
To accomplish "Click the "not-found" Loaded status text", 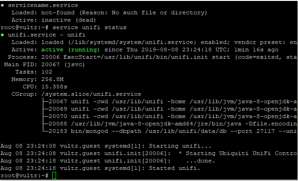I will pyautogui.click(x=58, y=12).
